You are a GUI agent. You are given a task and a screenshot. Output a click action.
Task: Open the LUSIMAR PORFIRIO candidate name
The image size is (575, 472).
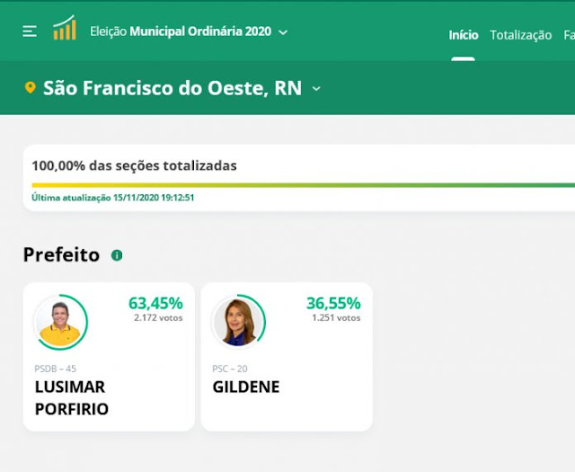click(72, 398)
